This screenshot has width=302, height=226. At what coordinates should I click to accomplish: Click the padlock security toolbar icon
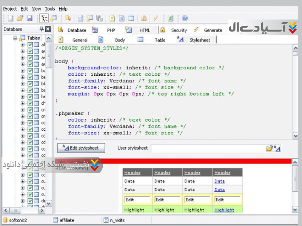click(x=143, y=18)
